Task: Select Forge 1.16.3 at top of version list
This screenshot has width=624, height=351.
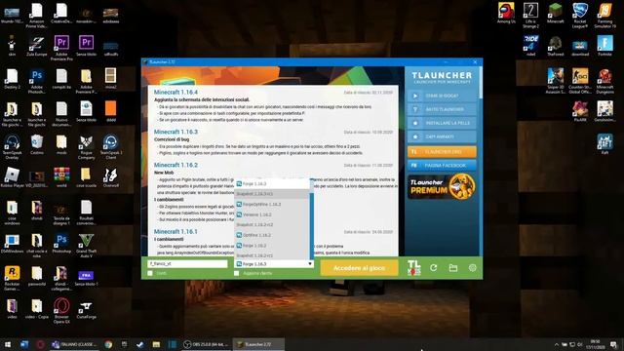Action: point(272,184)
